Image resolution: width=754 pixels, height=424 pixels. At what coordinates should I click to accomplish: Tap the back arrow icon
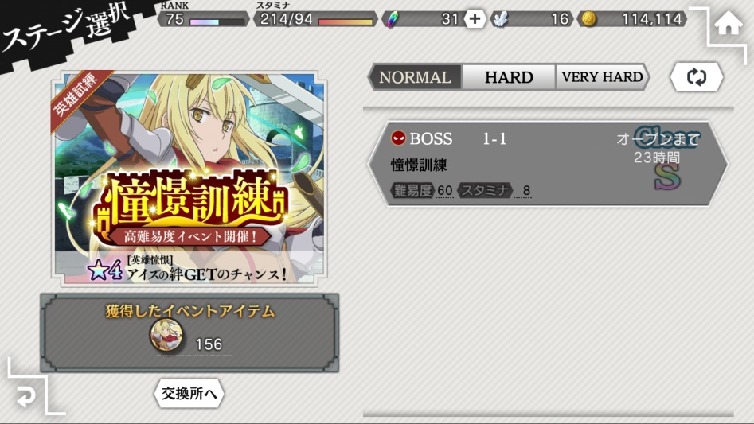(25, 397)
